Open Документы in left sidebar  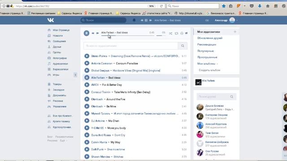[59, 95]
